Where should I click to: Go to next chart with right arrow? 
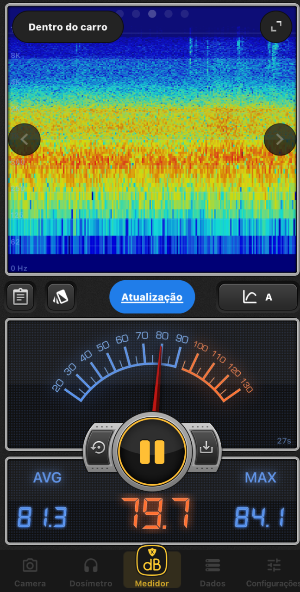point(280,139)
